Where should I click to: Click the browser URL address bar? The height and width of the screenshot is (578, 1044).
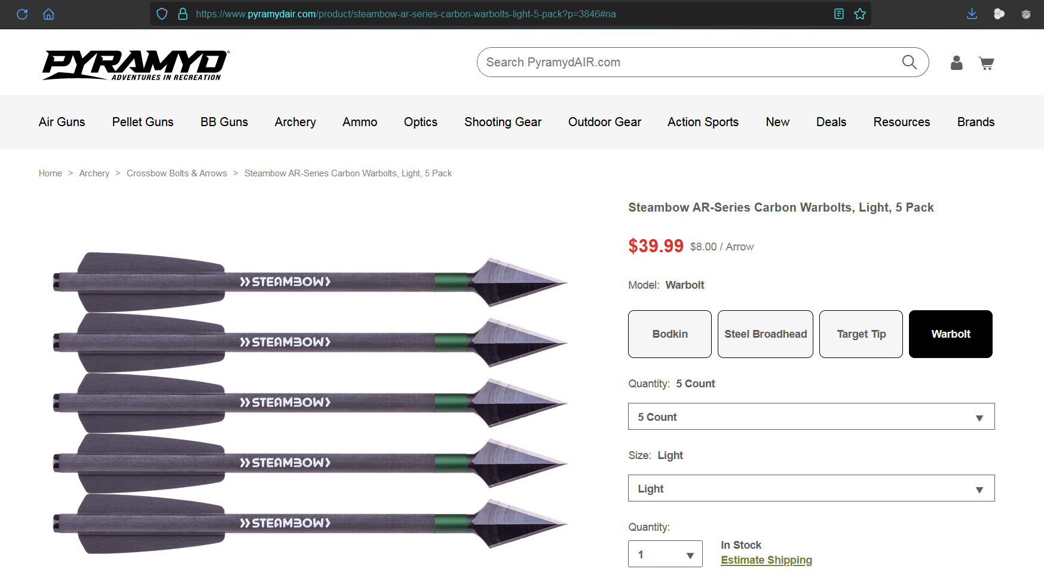coord(510,14)
